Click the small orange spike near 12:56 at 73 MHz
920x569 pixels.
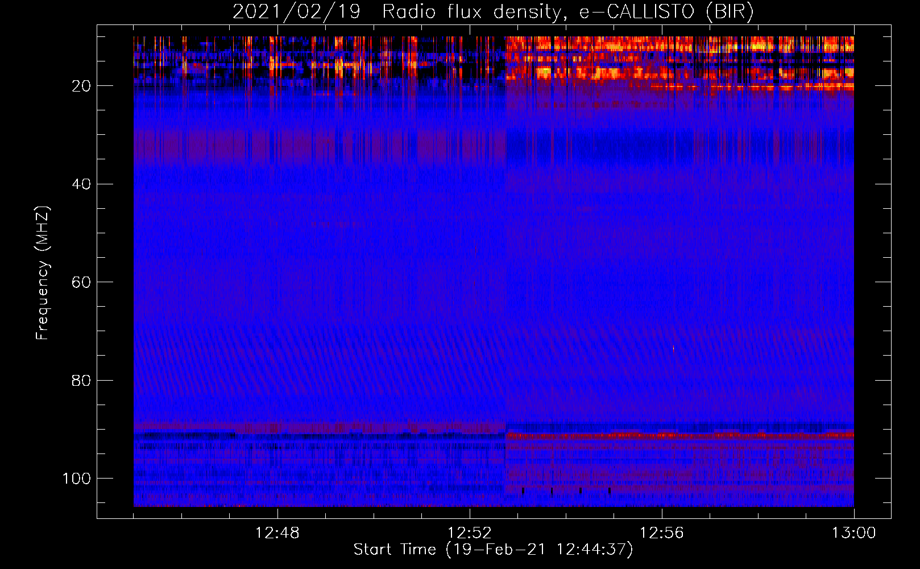tap(673, 348)
